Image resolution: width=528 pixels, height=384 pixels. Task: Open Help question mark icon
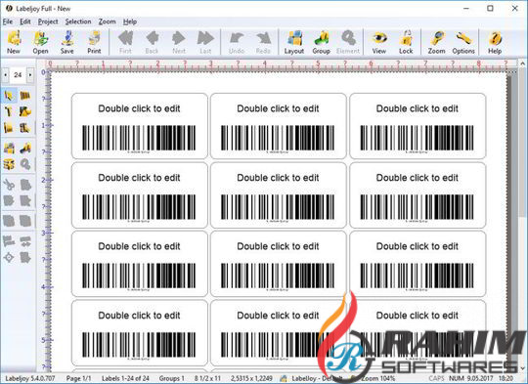pyautogui.click(x=495, y=42)
